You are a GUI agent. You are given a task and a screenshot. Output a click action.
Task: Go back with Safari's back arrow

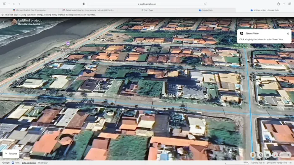(x=14, y=4)
